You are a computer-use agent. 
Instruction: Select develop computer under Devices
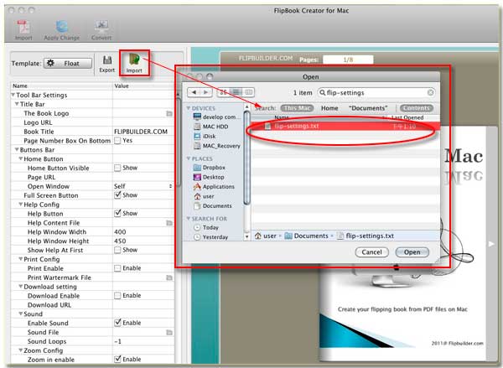pyautogui.click(x=217, y=117)
